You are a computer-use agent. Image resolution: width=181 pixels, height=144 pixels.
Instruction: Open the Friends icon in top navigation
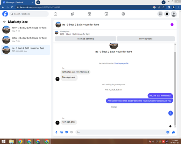pos(72,14)
